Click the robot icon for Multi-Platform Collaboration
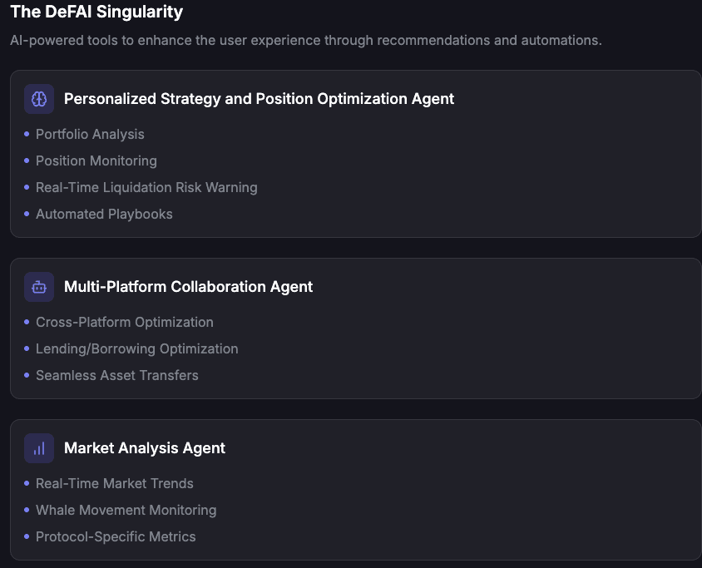The height and width of the screenshot is (568, 702). [x=39, y=287]
